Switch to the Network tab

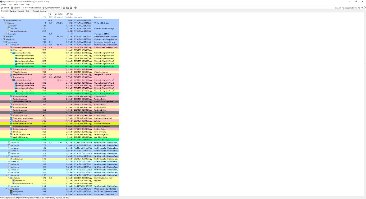(x=21, y=11)
